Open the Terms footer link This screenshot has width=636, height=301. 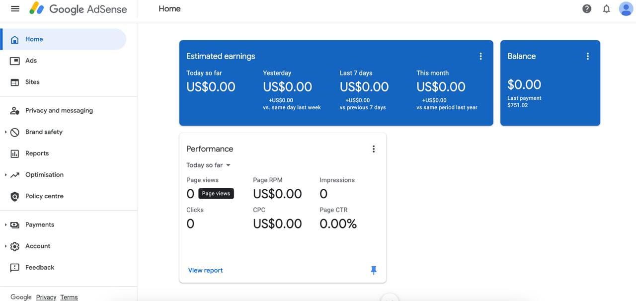(x=69, y=297)
